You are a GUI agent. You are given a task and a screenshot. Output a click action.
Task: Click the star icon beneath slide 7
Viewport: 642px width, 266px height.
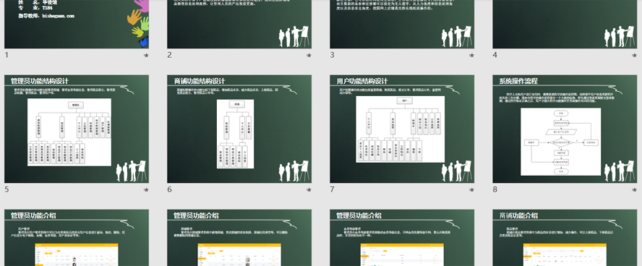[471, 190]
